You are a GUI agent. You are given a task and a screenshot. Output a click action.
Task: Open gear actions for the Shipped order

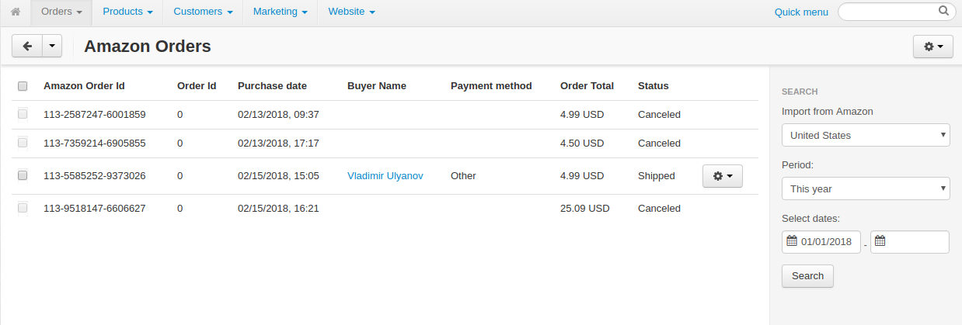(x=723, y=176)
